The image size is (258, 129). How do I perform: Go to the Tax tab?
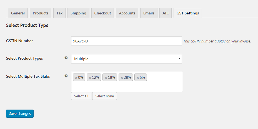click(x=59, y=13)
